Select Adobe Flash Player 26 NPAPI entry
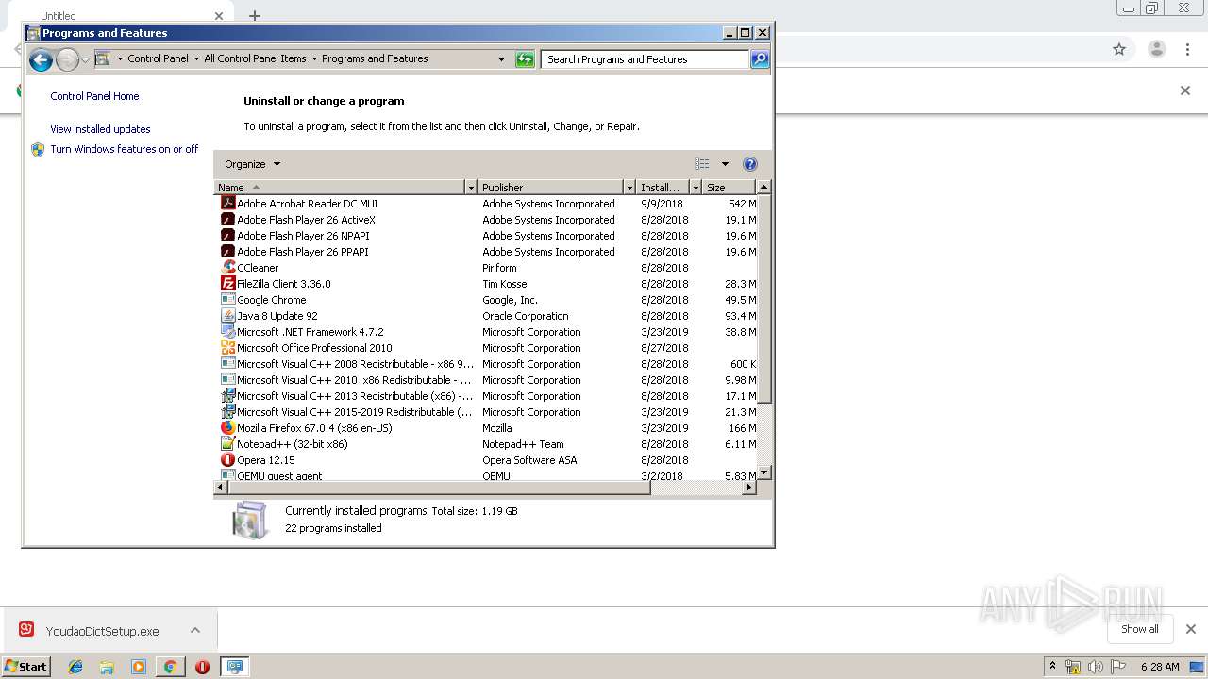The height and width of the screenshot is (679, 1208). click(486, 236)
